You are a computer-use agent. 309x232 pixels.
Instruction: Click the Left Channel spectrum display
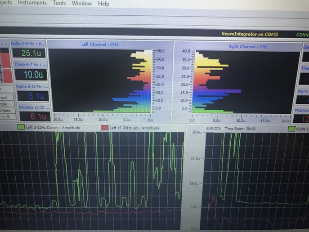click(x=100, y=81)
